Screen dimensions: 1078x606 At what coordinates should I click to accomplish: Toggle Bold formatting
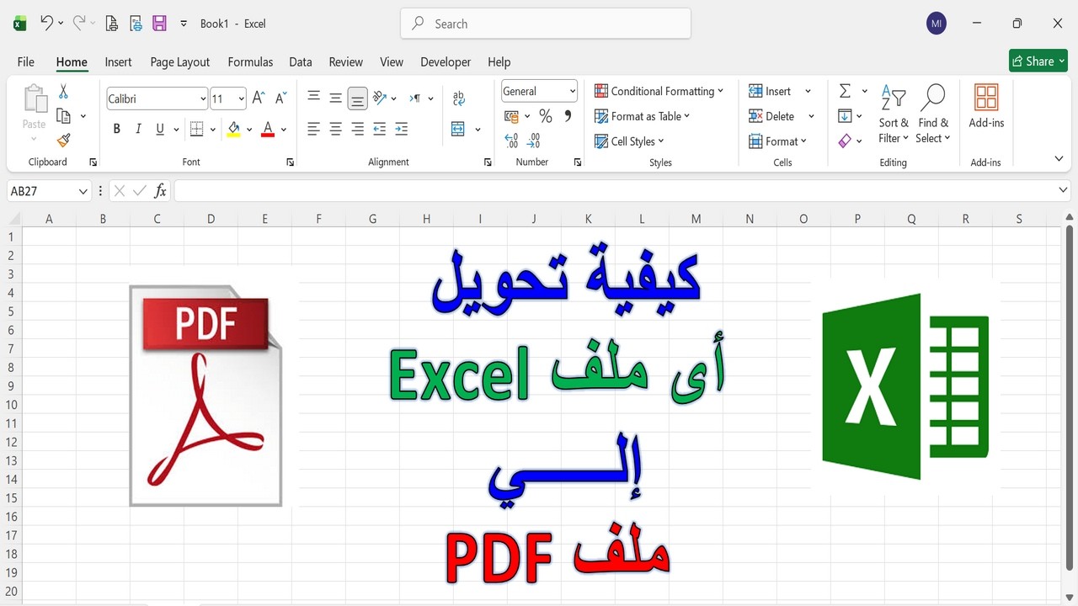(116, 129)
